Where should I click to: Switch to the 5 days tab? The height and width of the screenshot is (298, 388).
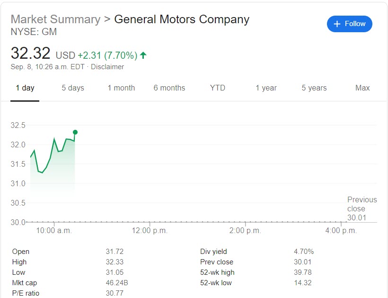coord(73,88)
